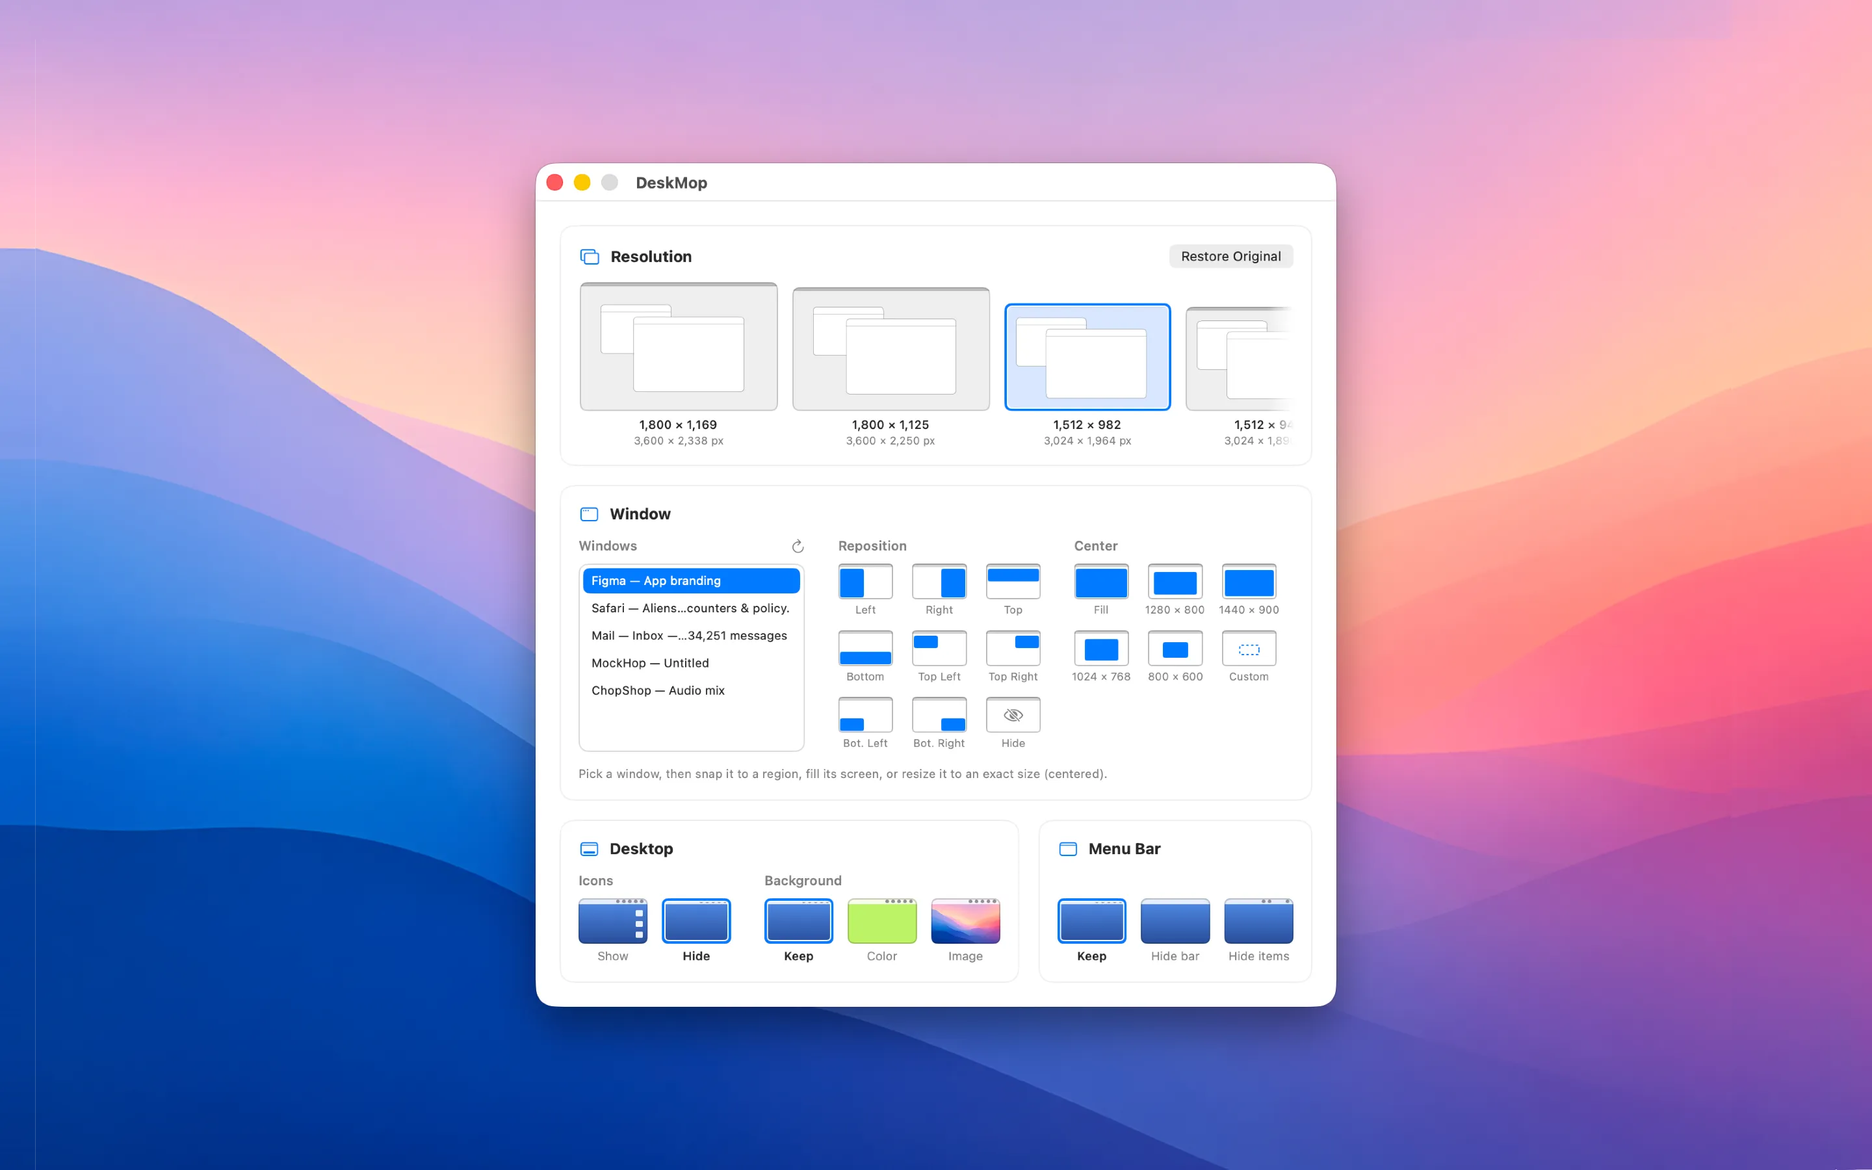Center window at 1280 × 800

[1175, 582]
